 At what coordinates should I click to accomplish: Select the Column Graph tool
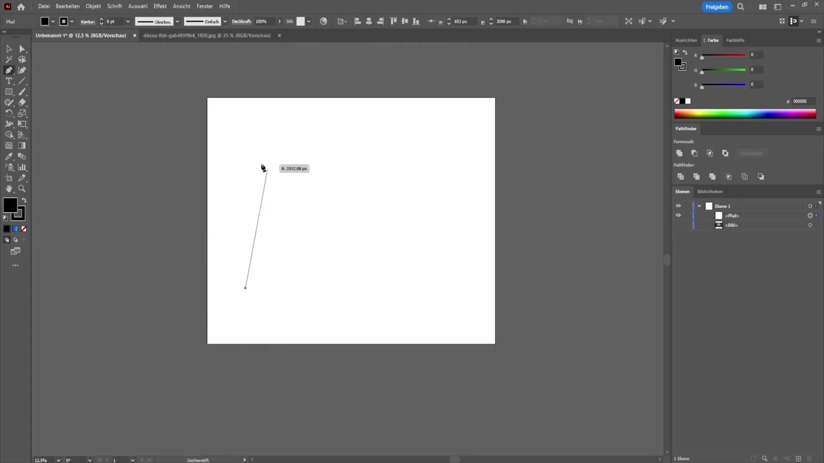(22, 167)
